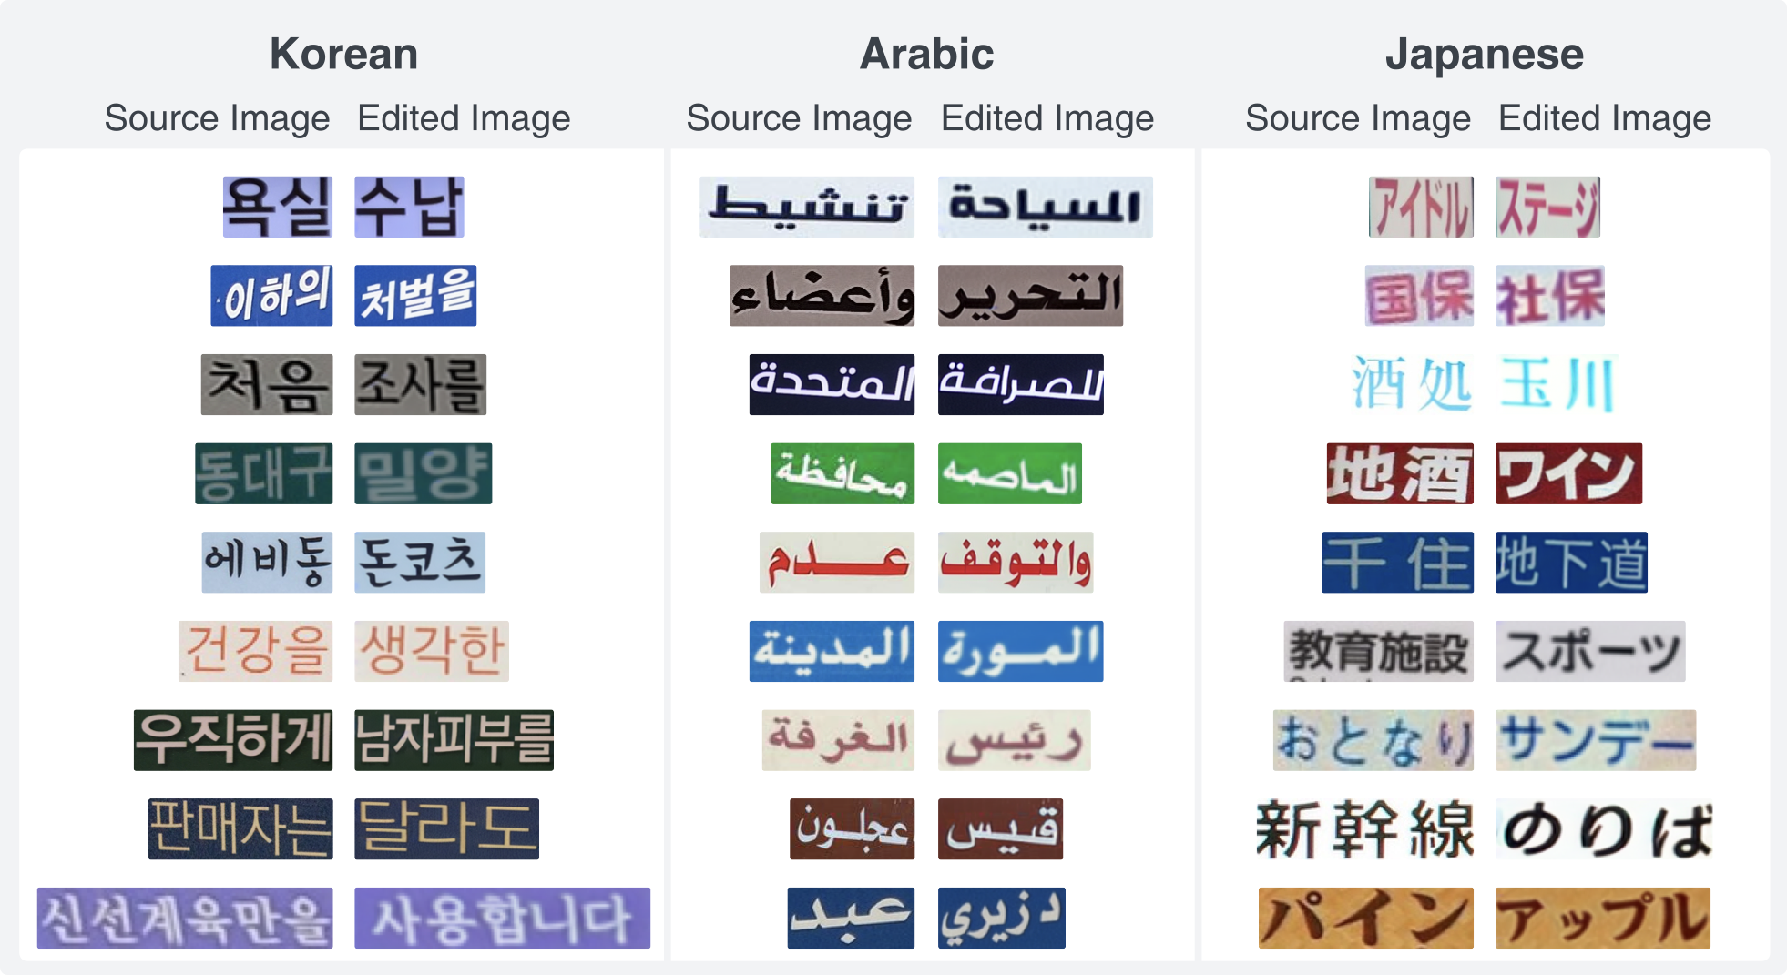Click Source Image label under Korean

[217, 118]
